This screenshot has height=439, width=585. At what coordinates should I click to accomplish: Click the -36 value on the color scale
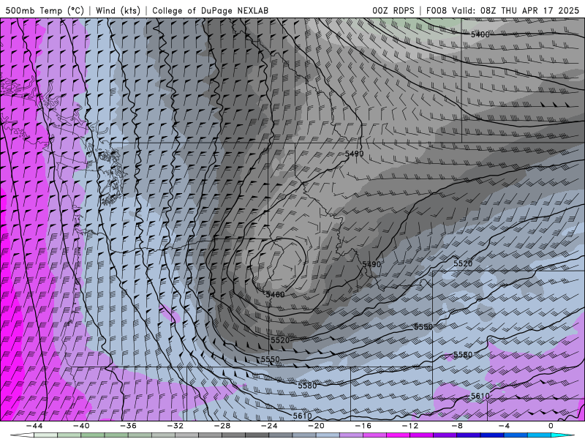tap(128, 426)
